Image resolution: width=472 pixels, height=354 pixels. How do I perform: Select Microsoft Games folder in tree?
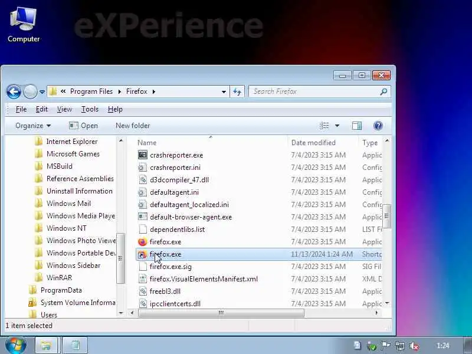(67, 154)
